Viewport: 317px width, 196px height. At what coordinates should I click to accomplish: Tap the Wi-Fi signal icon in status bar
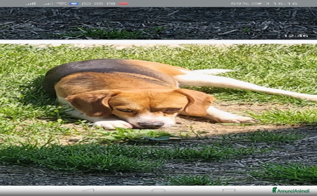tap(61, 3)
